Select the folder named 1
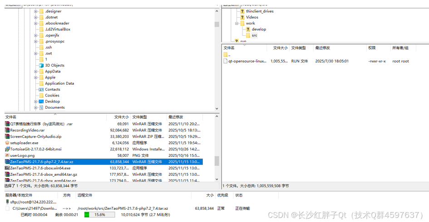The height and width of the screenshot is (222, 429). pyautogui.click(x=46, y=59)
